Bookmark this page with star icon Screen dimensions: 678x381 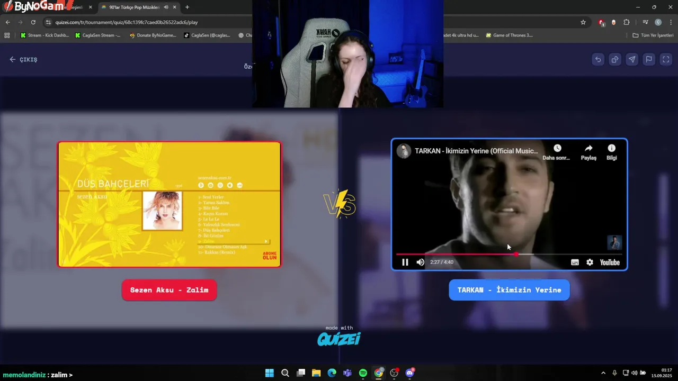[583, 22]
